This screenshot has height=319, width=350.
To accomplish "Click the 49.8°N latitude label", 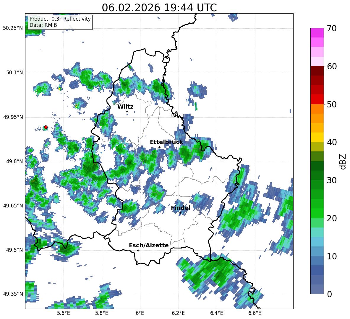I will pyautogui.click(x=14, y=161).
